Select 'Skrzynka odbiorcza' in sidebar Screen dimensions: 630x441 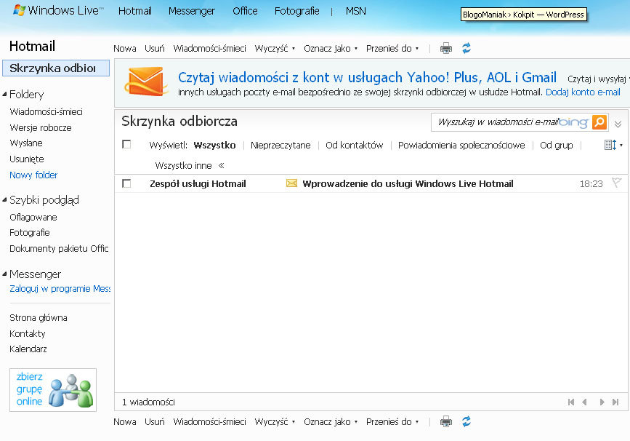point(56,68)
